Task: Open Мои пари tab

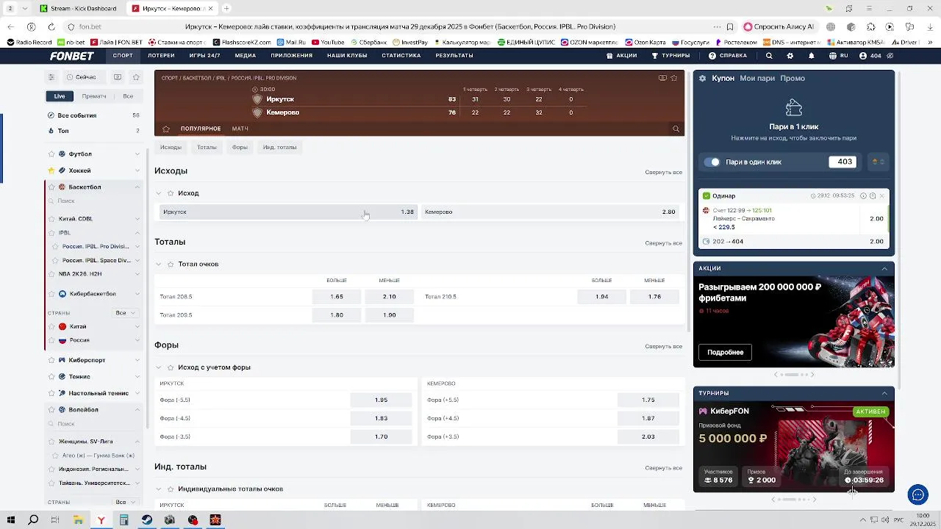Action: click(x=757, y=78)
